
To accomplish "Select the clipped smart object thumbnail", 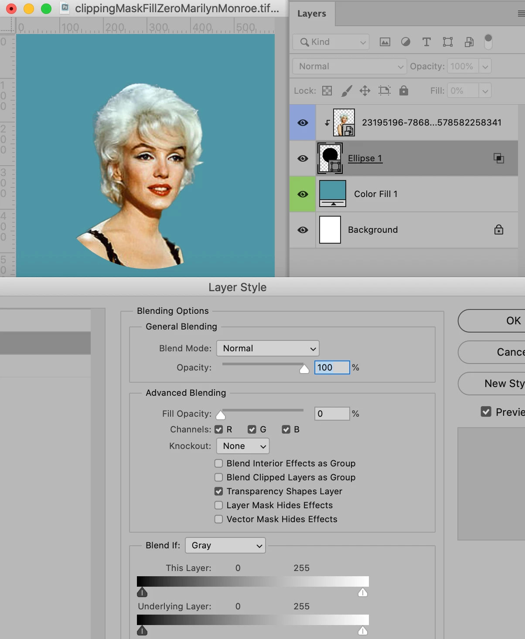I will pyautogui.click(x=344, y=122).
